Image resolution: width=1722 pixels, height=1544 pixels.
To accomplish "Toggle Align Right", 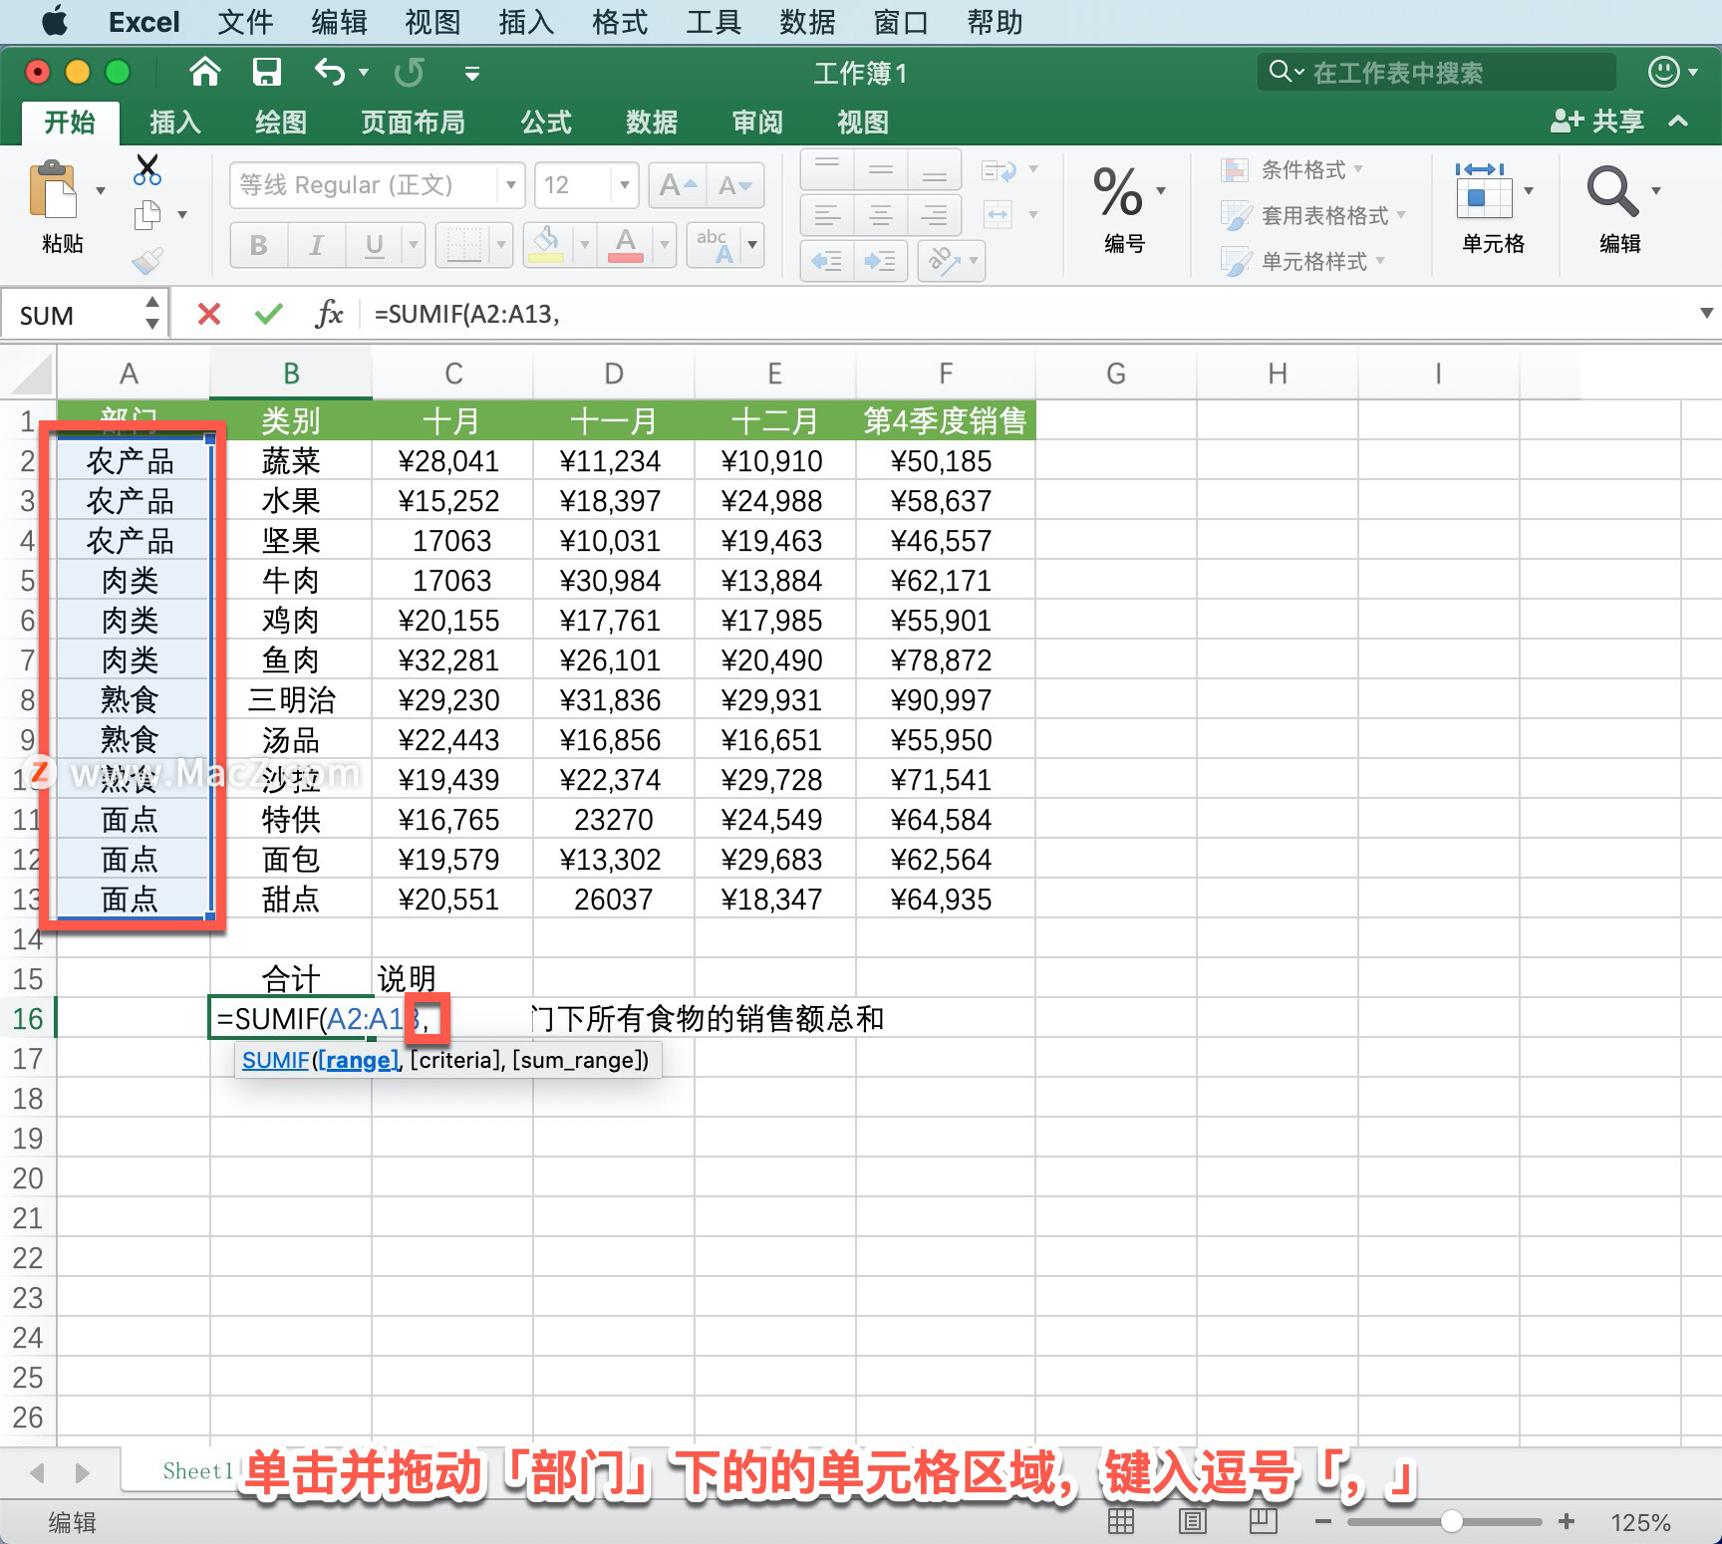I will 935,215.
